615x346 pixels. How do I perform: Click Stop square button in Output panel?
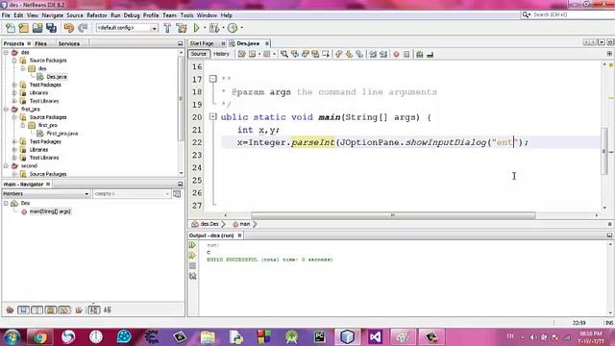tap(192, 266)
